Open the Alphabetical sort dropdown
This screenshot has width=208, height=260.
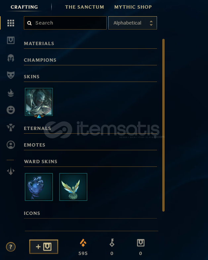132,23
